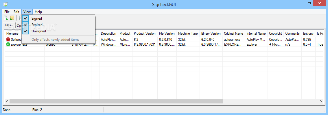The image size is (328, 115).
Task: Sort by the Internal Name column header
Action: (x=256, y=34)
